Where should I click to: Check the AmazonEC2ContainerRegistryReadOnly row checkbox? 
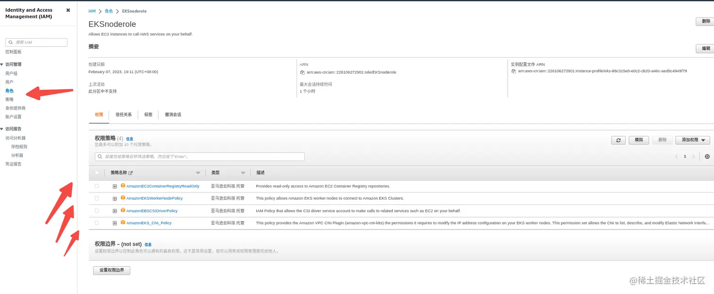point(97,186)
